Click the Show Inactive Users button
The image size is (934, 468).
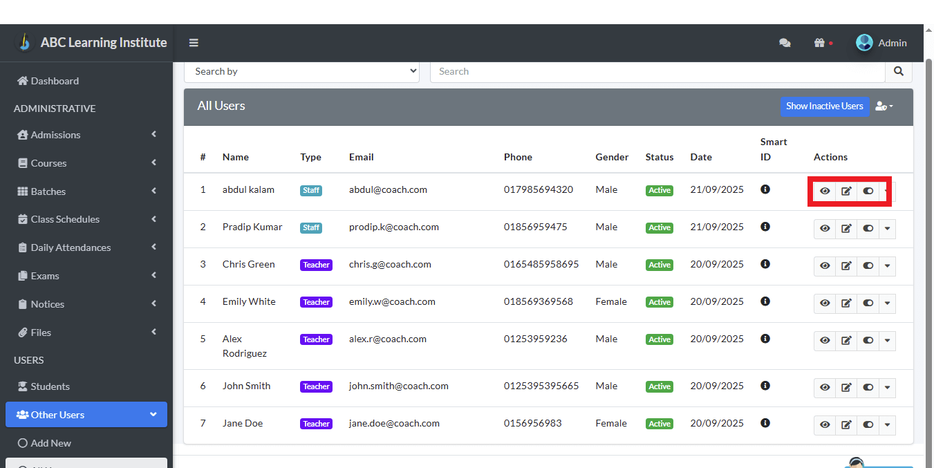click(x=824, y=106)
